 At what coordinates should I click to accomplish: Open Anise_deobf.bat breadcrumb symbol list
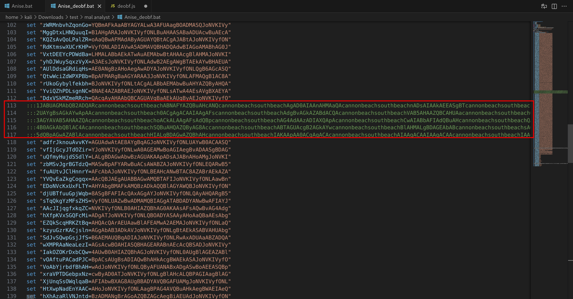[x=142, y=17]
